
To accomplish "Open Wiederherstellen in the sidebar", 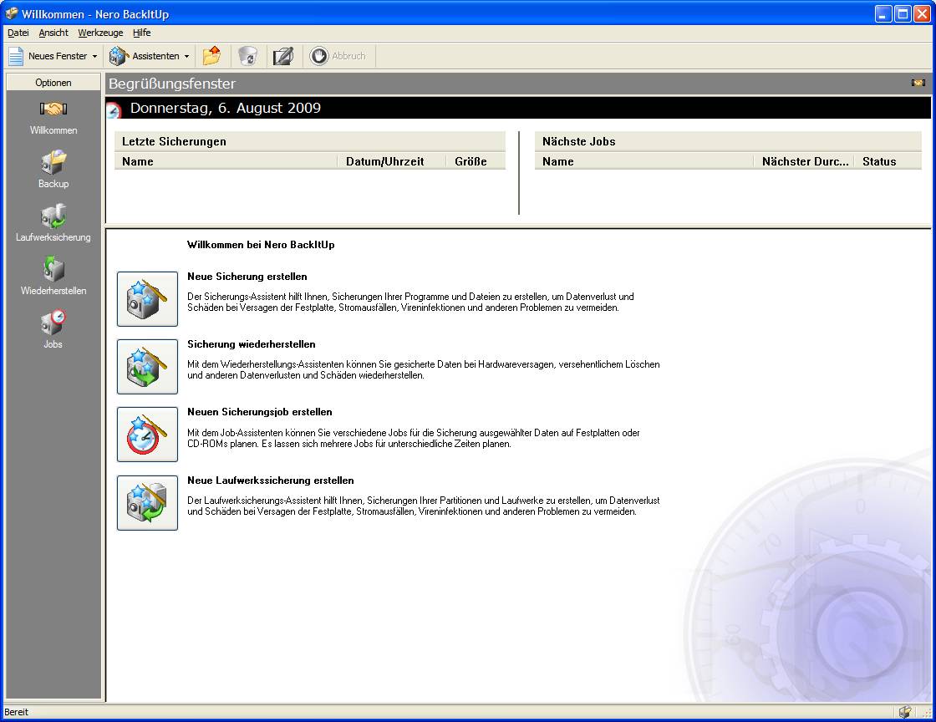I will pyautogui.click(x=53, y=277).
